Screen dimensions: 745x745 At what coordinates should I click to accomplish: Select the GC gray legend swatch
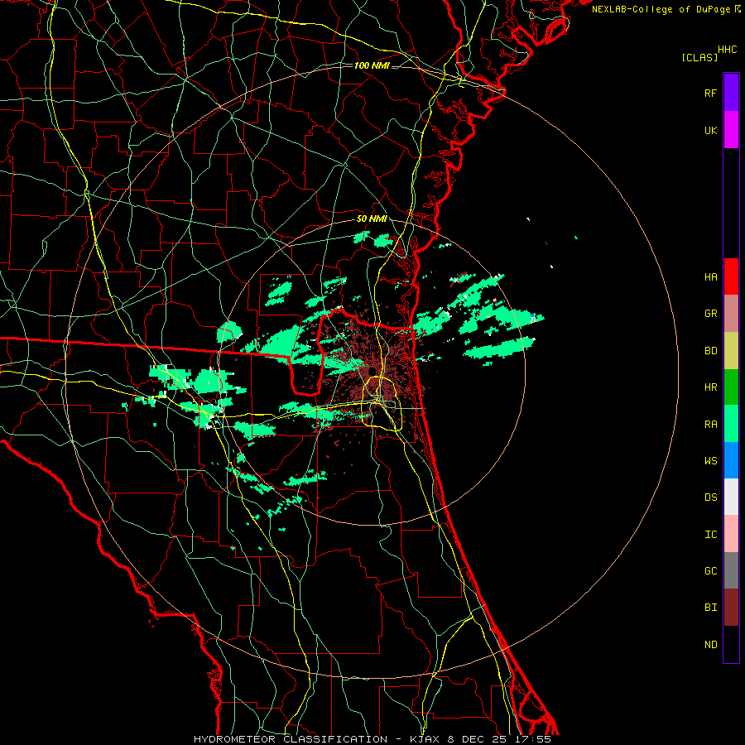[x=731, y=570]
